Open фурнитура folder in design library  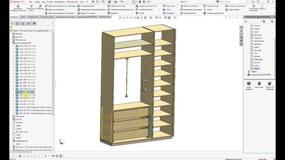point(256,59)
